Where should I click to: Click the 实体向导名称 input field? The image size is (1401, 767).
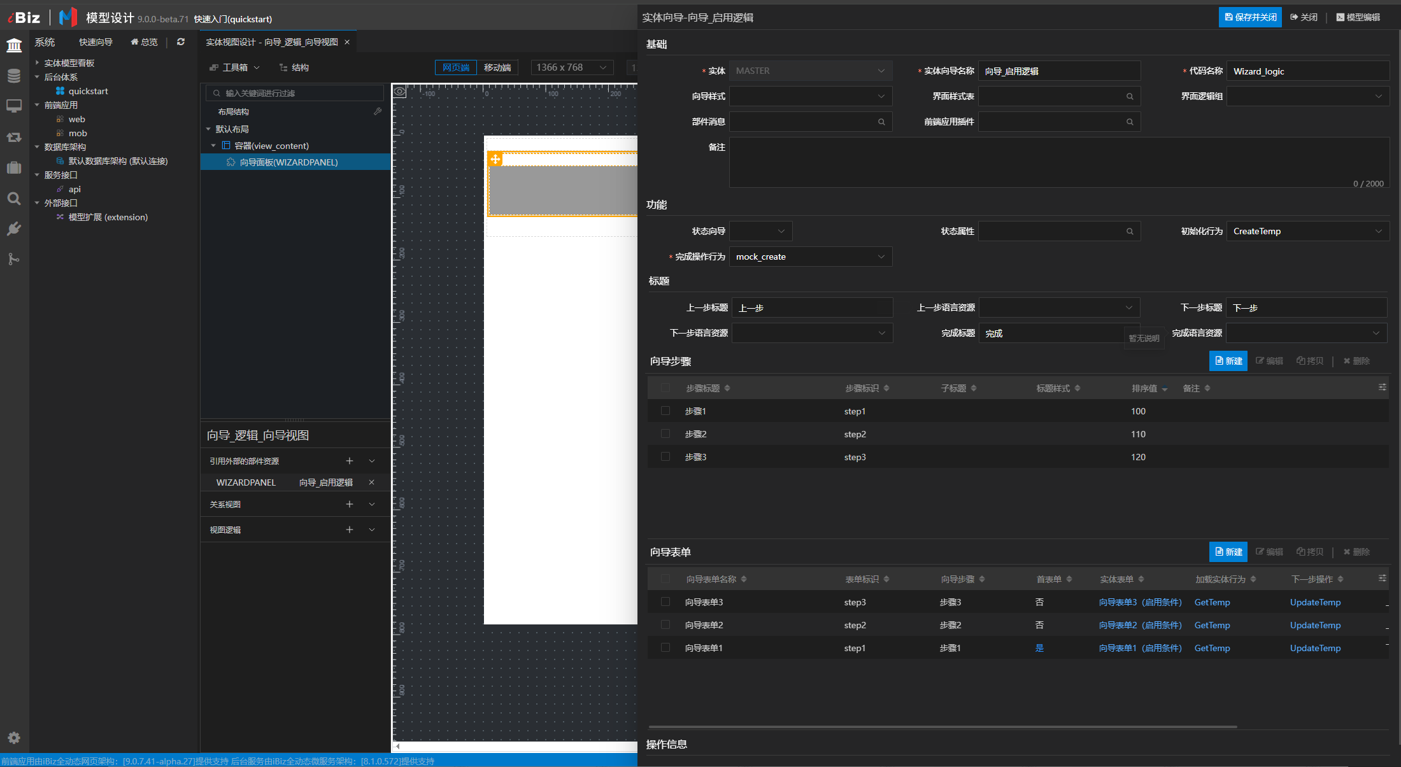(x=1058, y=71)
